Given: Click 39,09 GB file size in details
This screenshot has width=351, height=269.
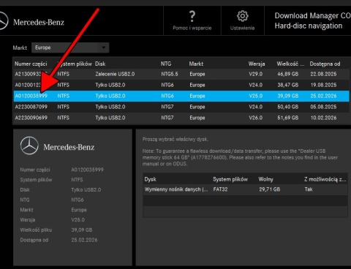Looking at the screenshot, I should pyautogui.click(x=82, y=230).
